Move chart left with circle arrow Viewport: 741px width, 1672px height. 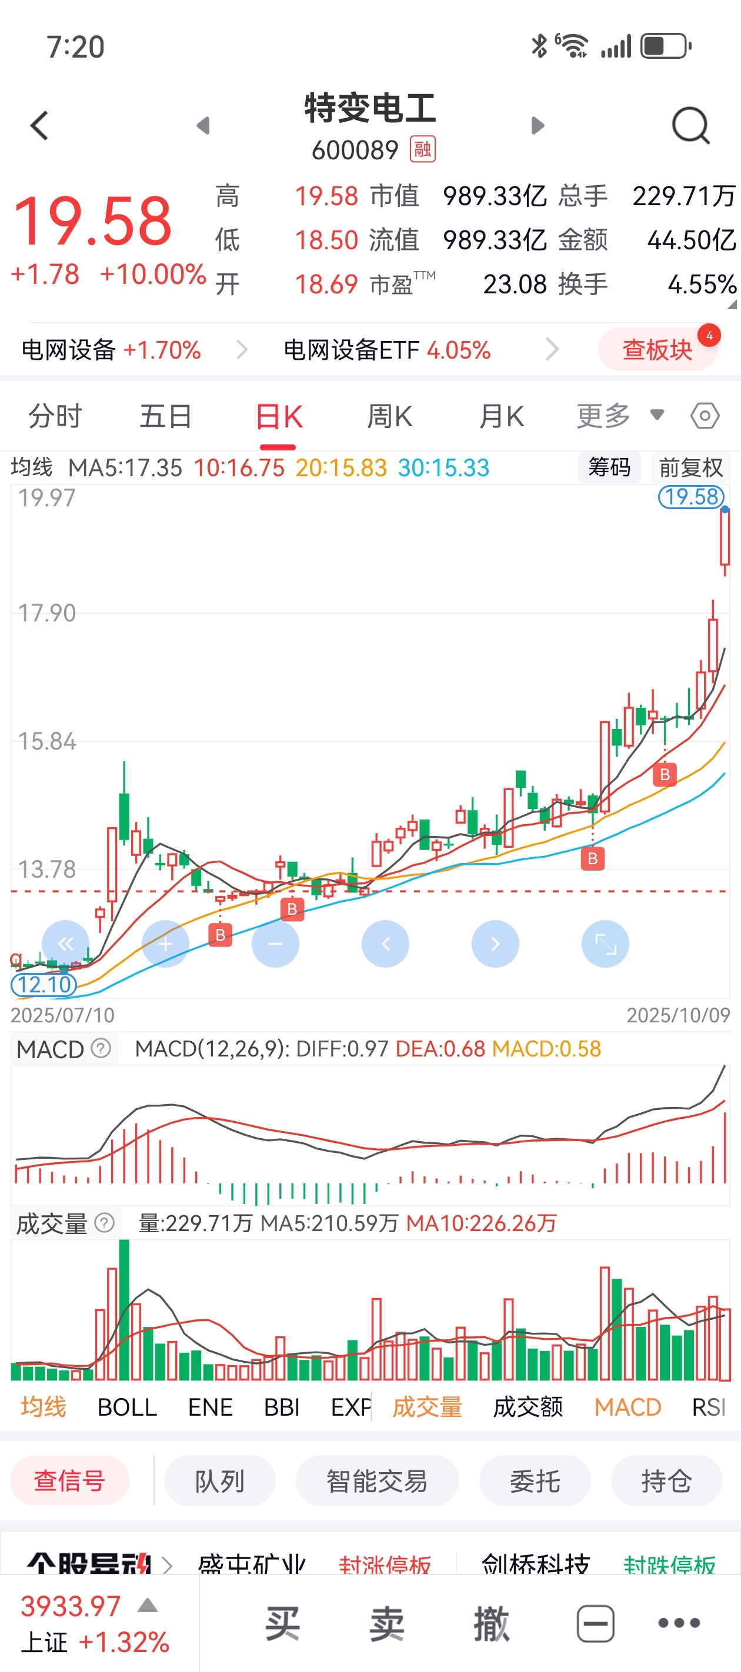385,944
